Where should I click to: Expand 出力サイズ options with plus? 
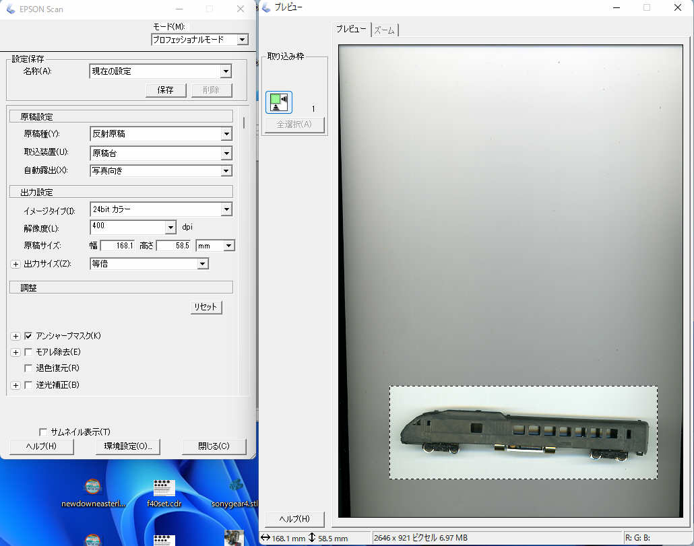click(x=15, y=265)
